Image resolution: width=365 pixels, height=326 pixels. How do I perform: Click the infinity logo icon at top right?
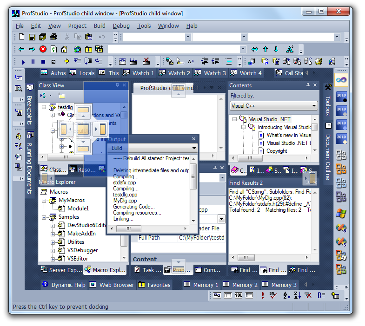[341, 80]
